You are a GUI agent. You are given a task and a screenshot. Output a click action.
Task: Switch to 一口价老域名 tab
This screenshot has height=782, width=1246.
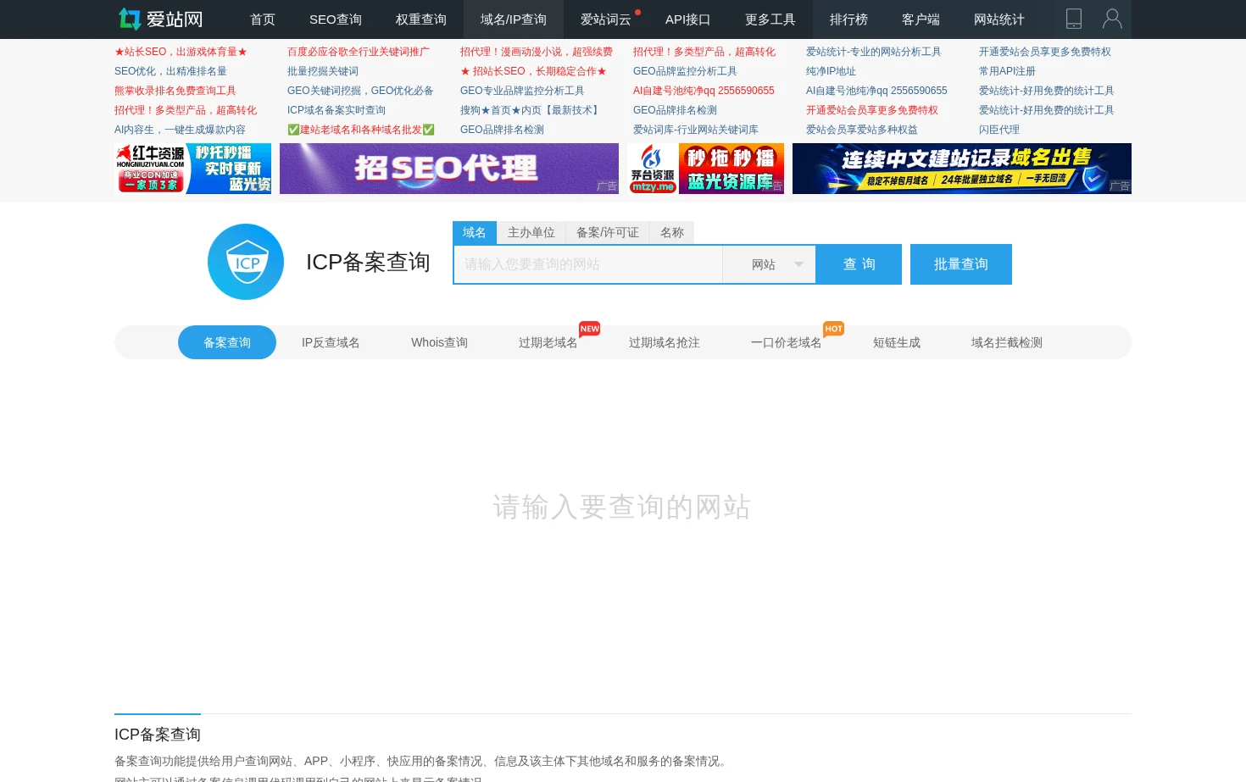pyautogui.click(x=787, y=342)
